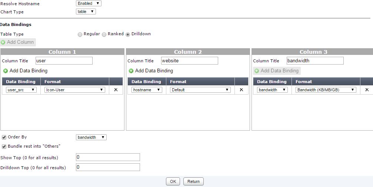Choose the Ranked table type option
Image resolution: width=373 pixels, height=187 pixels.
click(104, 34)
